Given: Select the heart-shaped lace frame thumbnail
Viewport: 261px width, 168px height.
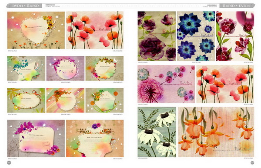Looking at the screenshot, I should pos(36,30).
